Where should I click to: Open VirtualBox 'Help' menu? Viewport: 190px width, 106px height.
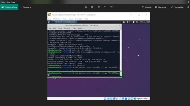click(86, 19)
